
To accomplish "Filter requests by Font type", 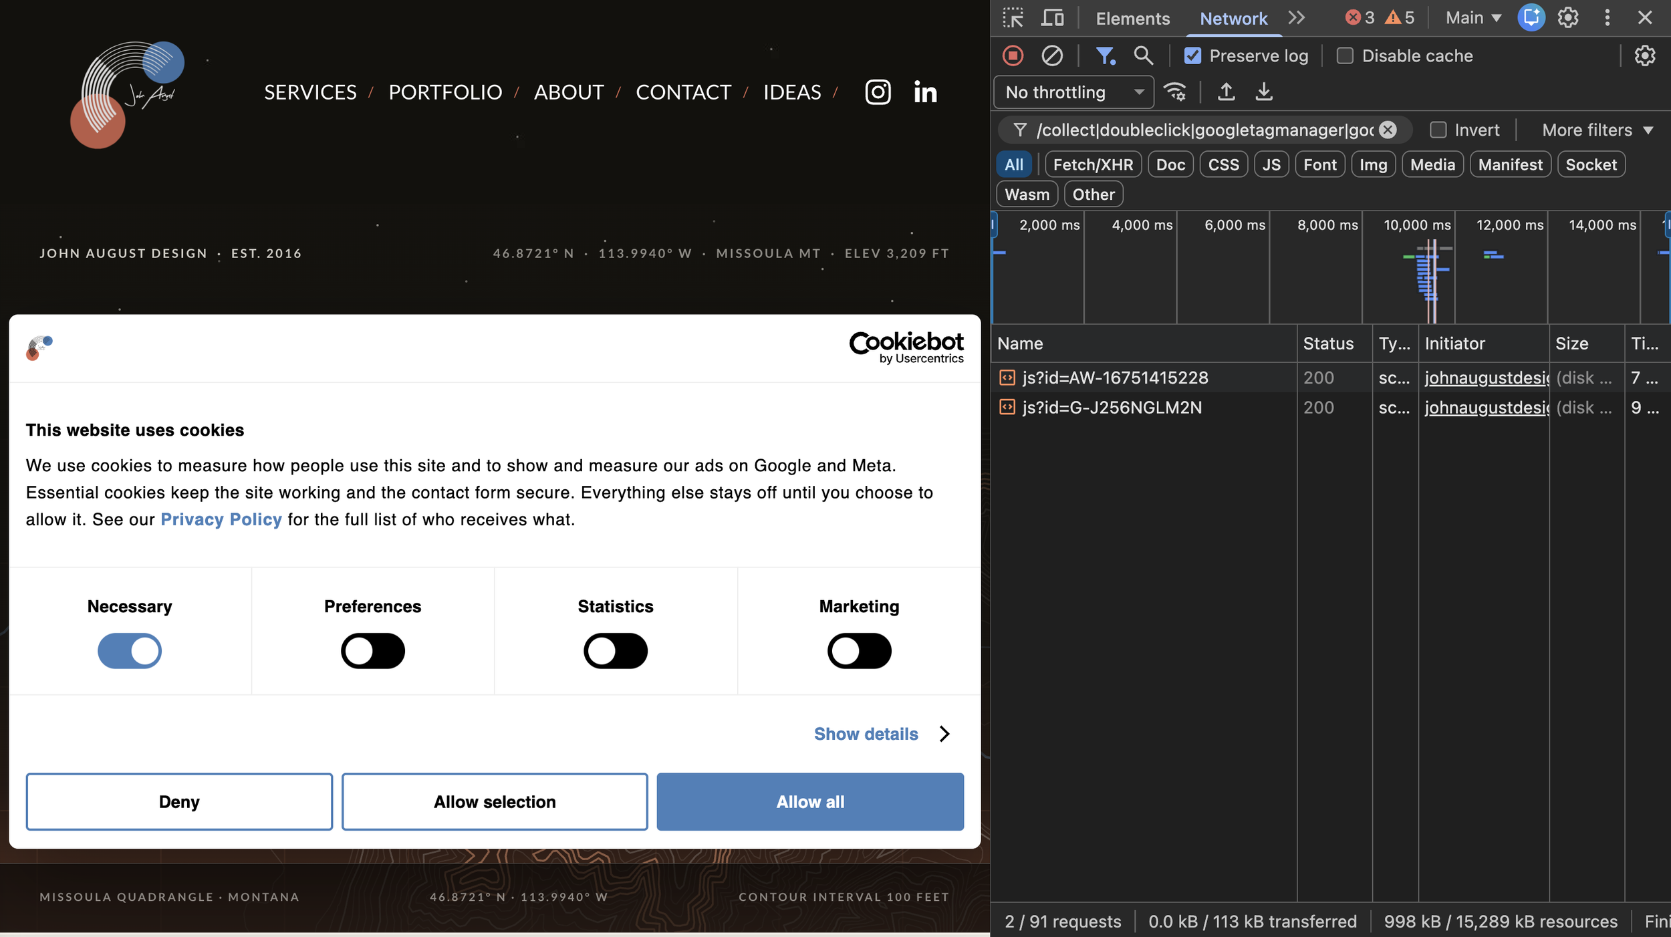I will [1320, 164].
